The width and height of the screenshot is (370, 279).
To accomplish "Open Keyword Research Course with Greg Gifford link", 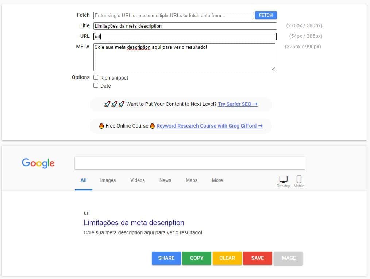I will (209, 126).
